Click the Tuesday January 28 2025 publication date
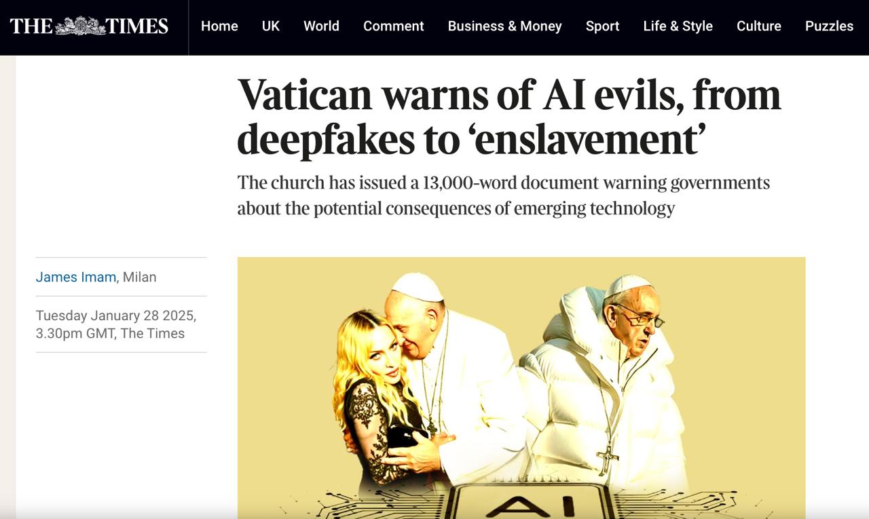 [x=116, y=315]
